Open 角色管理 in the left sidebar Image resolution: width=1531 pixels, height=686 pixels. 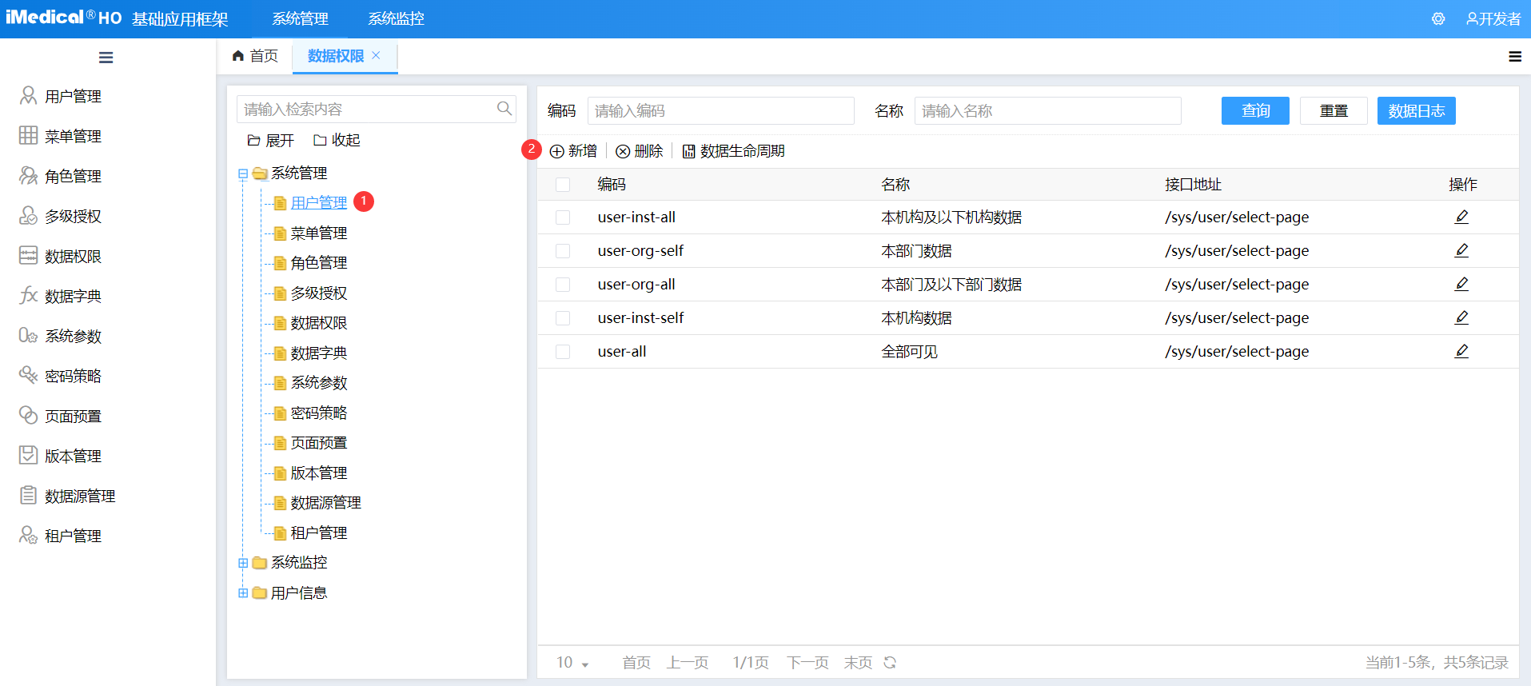tap(61, 176)
